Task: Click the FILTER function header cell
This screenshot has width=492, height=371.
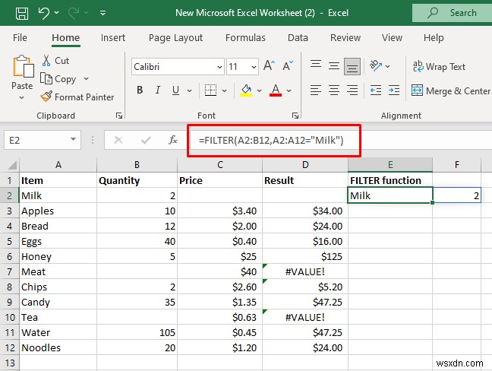Action: pos(390,181)
